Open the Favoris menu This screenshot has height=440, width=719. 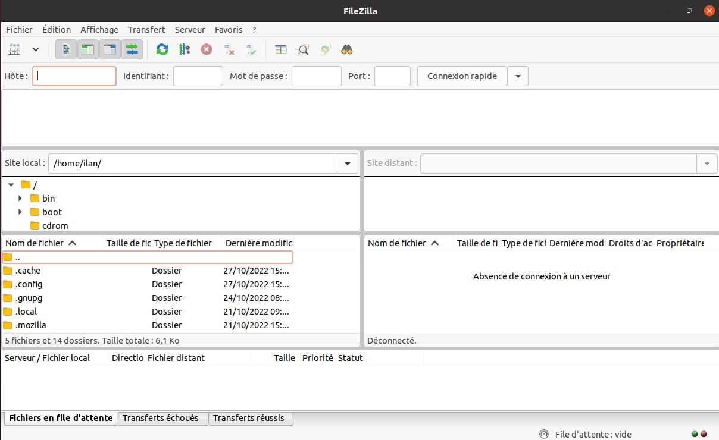click(229, 30)
